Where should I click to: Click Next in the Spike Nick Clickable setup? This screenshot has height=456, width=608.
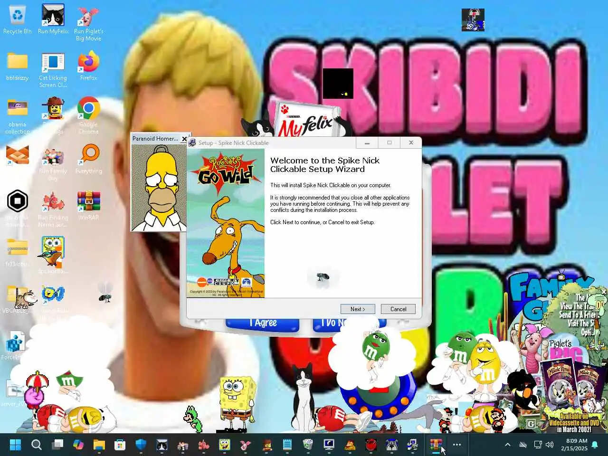pyautogui.click(x=358, y=309)
